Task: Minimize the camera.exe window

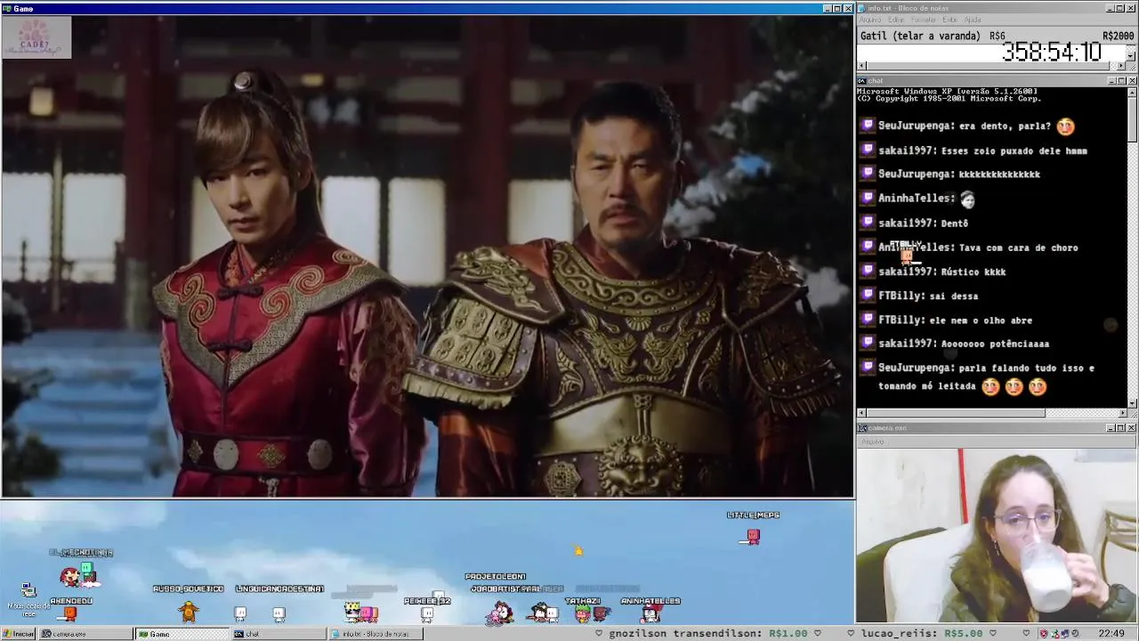Action: coord(1111,428)
